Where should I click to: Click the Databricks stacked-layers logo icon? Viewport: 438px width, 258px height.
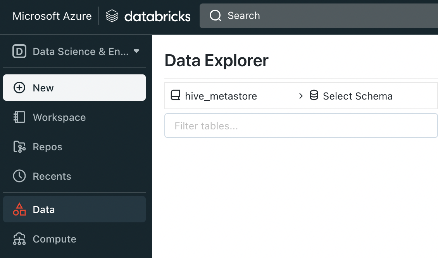(112, 16)
